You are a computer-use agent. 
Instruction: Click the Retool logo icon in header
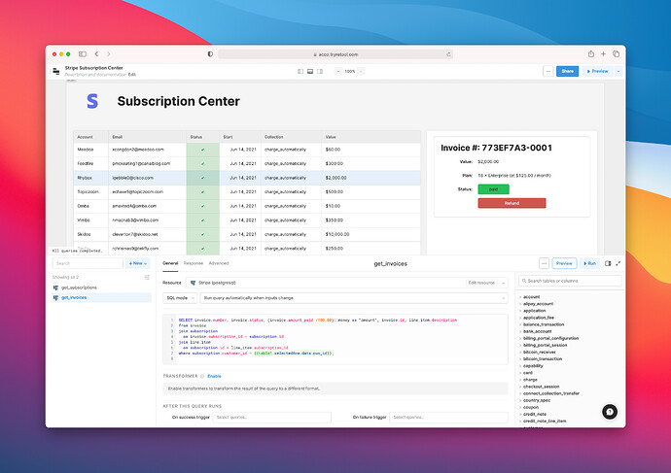coord(54,71)
